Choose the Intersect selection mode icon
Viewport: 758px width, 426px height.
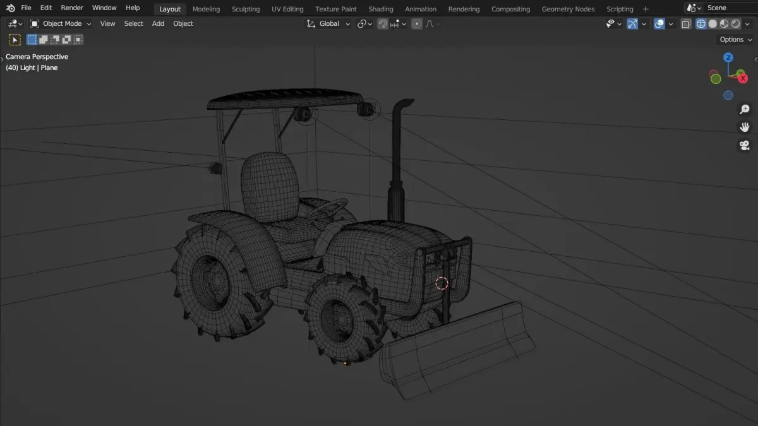click(x=78, y=39)
